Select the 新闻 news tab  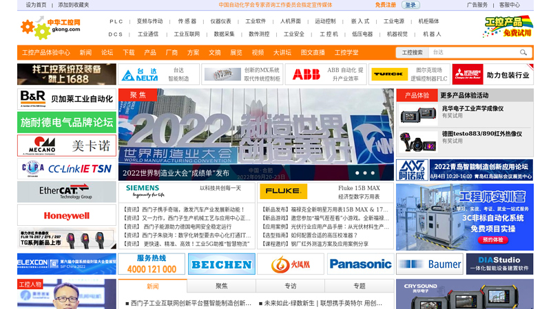[x=152, y=286]
